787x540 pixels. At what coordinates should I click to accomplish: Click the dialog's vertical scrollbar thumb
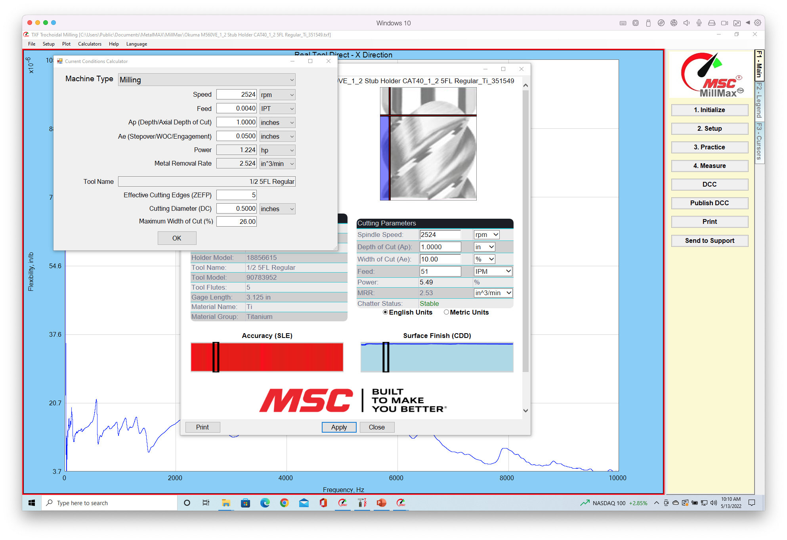[525, 231]
